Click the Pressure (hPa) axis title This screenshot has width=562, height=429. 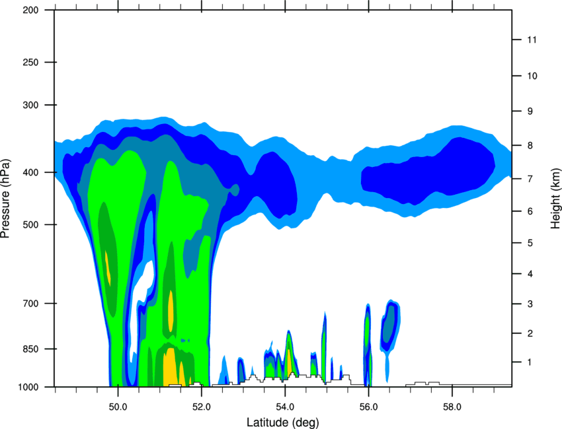click(5, 199)
